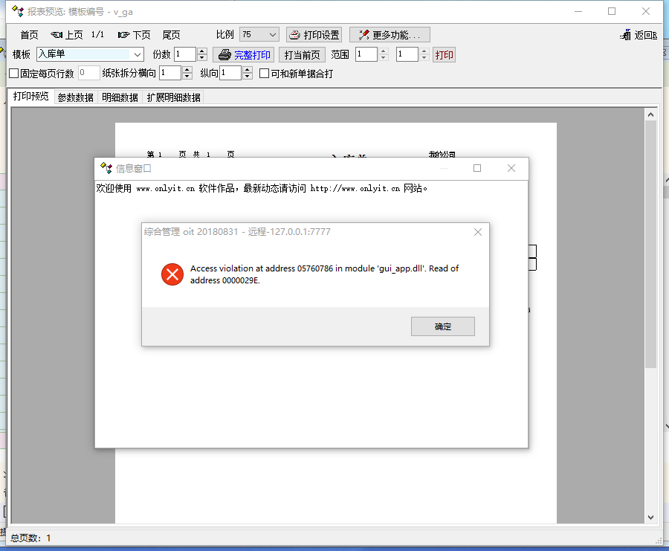Expand the zoom ratio (比例) dropdown
The width and height of the screenshot is (669, 551).
click(x=271, y=35)
